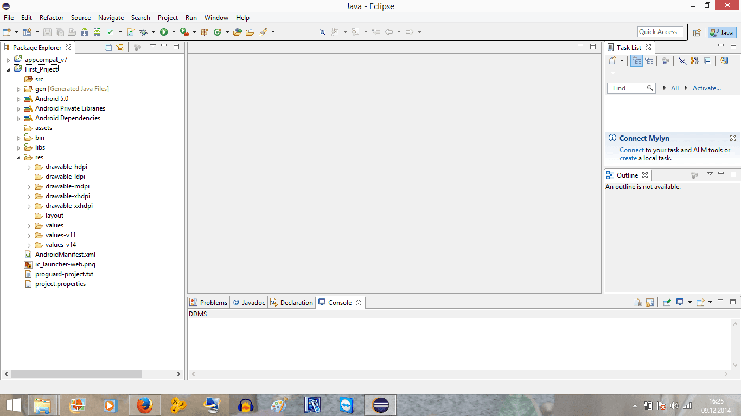Click the New Android XML File icon
The height and width of the screenshot is (416, 741).
(x=131, y=32)
